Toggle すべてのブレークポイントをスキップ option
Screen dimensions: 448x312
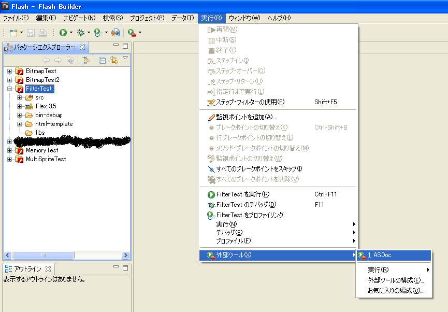pos(259,169)
